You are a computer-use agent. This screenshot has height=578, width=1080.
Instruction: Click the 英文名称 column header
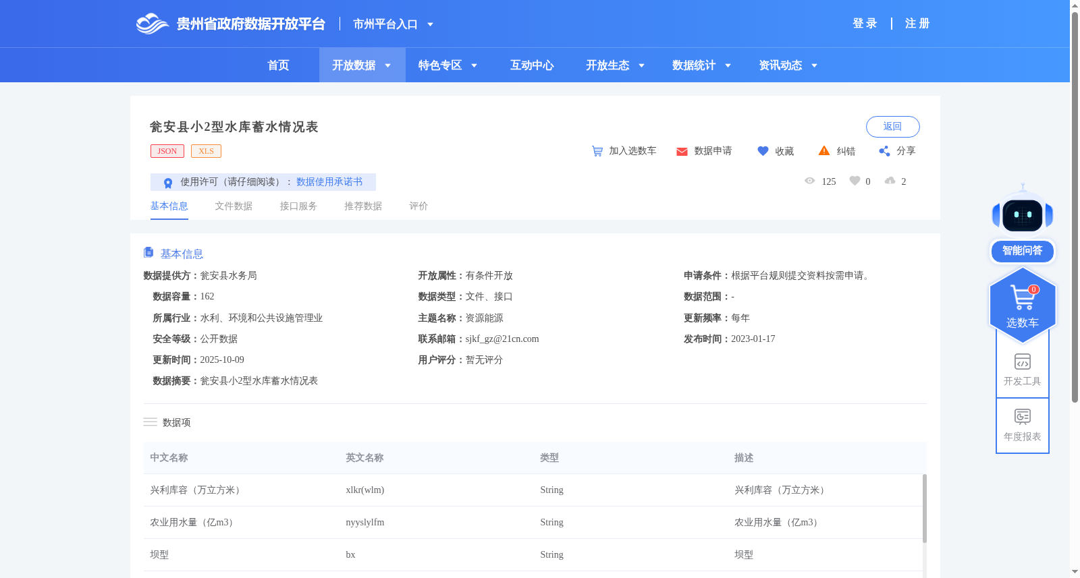point(364,458)
